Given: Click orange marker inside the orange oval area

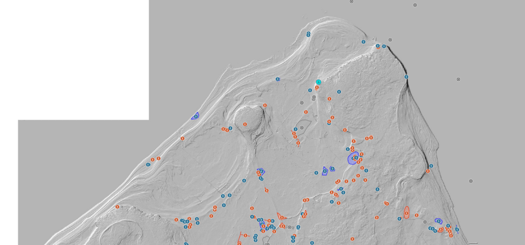Looking at the screenshot, I should point(406,213).
